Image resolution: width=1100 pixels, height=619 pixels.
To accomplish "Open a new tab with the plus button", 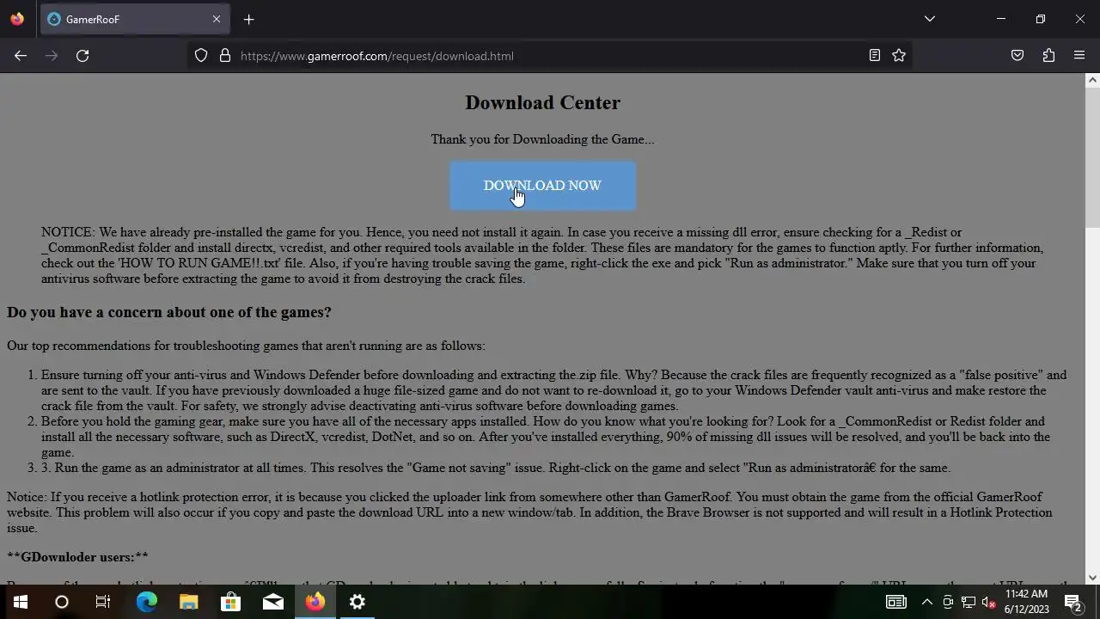I will (x=248, y=19).
